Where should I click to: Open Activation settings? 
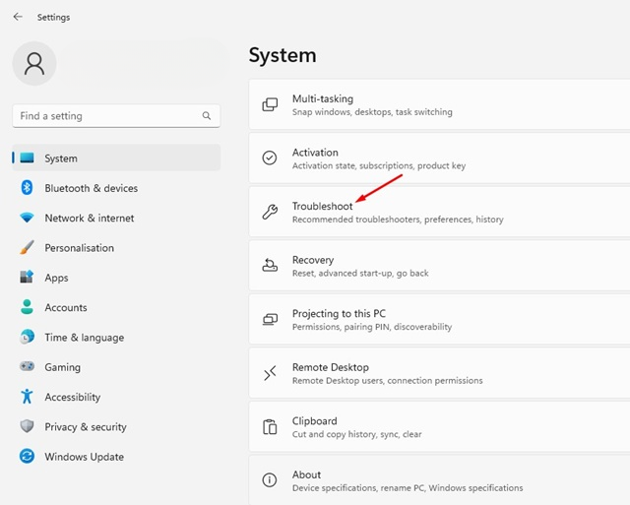coord(440,158)
